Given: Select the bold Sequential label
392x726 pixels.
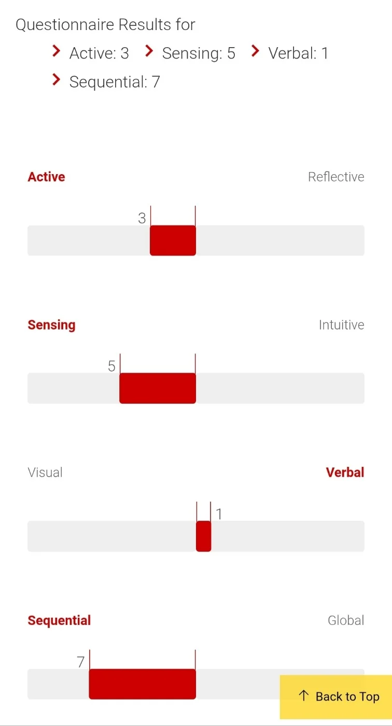Looking at the screenshot, I should pyautogui.click(x=59, y=620).
